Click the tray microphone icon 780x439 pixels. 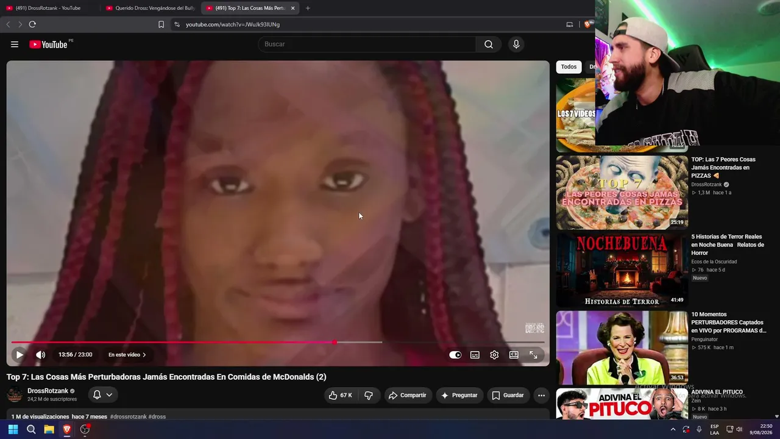(699, 429)
